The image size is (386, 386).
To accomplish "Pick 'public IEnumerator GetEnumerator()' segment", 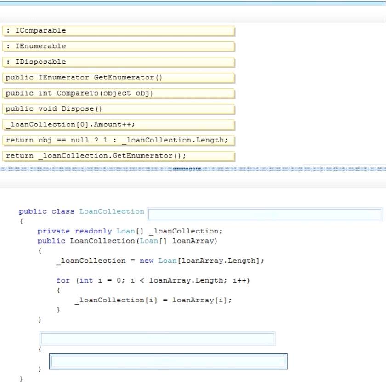I will tap(119, 78).
